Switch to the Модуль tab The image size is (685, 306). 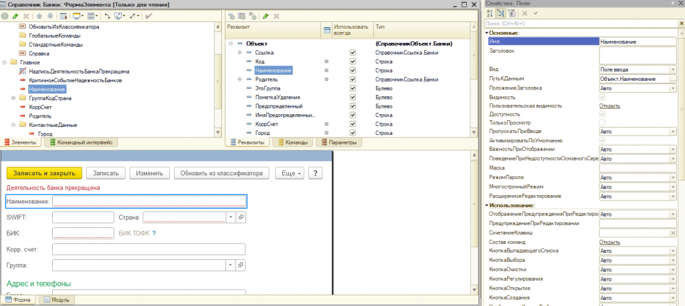pos(56,300)
